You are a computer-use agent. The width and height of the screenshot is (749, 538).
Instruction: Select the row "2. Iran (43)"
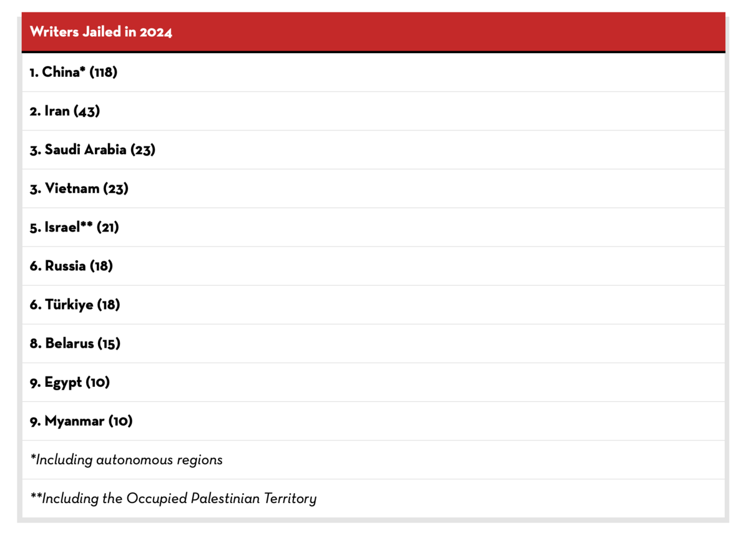(373, 111)
